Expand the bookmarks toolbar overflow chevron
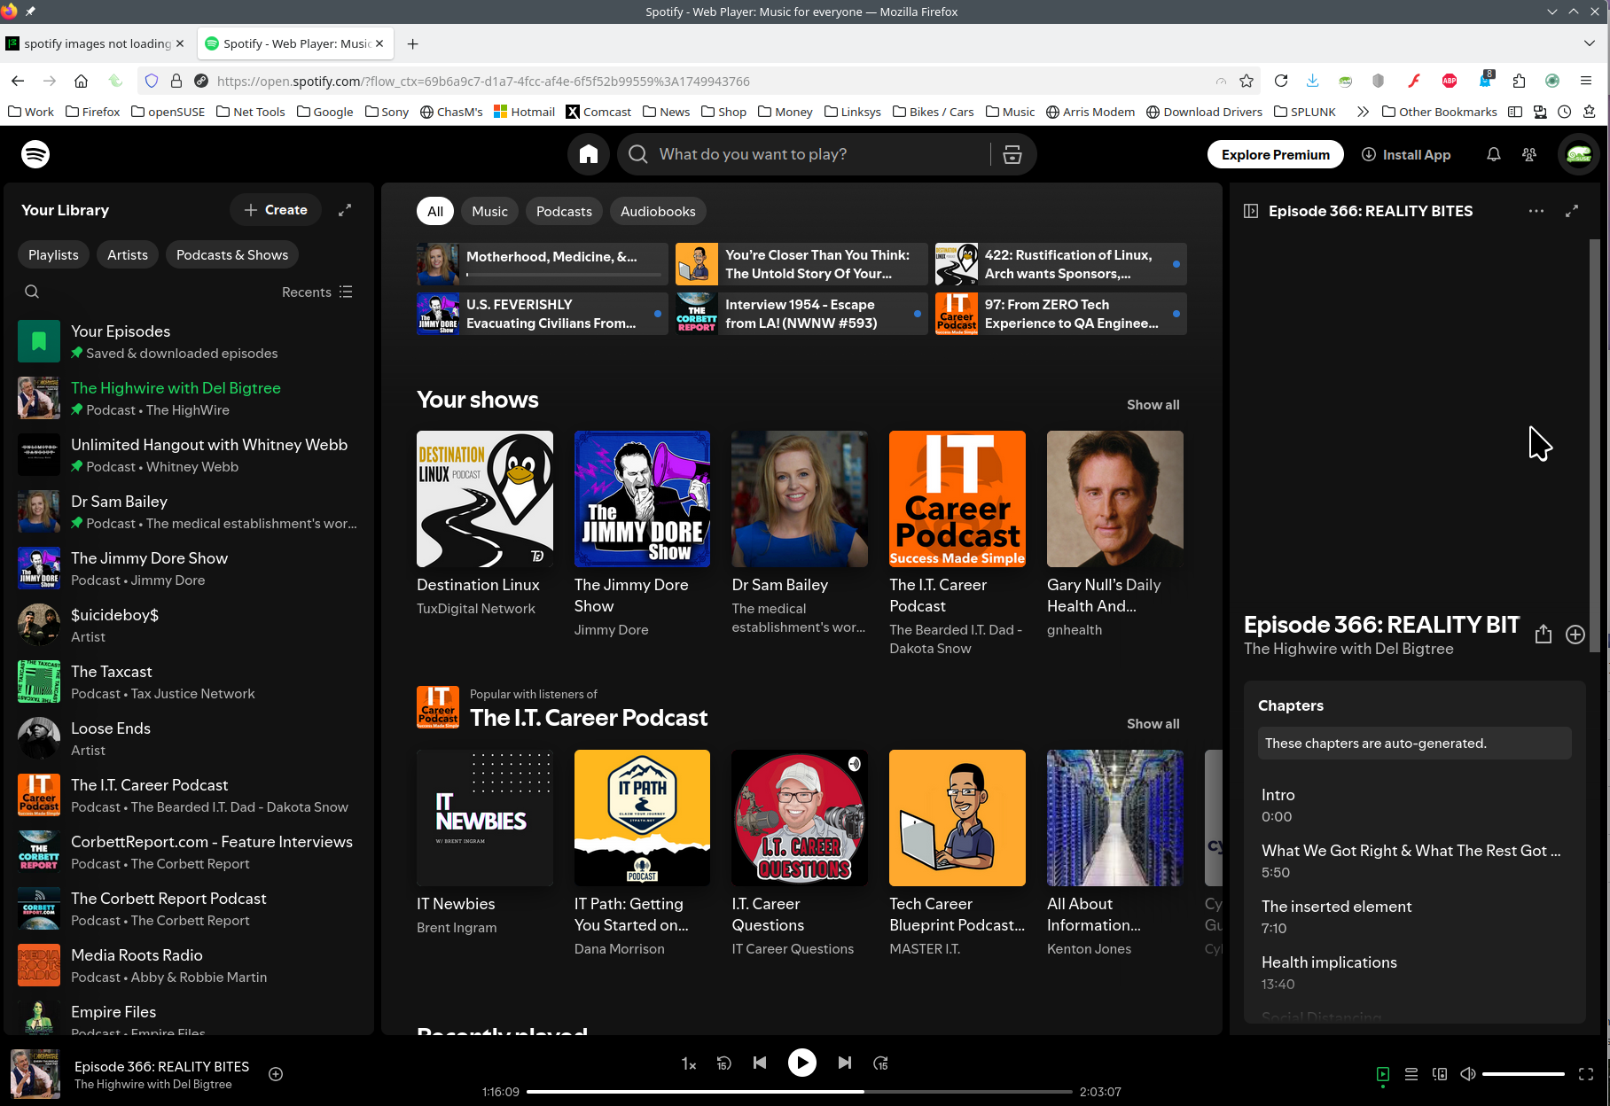 coord(1363,112)
